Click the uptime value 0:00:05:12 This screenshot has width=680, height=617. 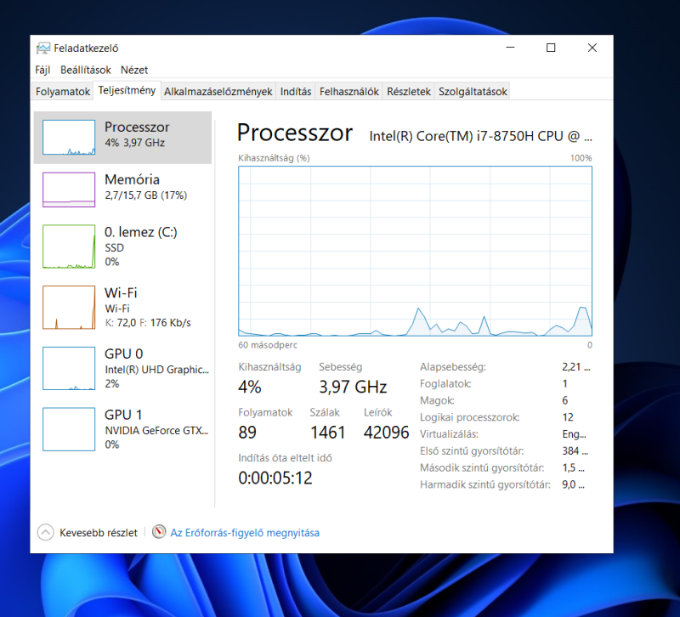(275, 478)
